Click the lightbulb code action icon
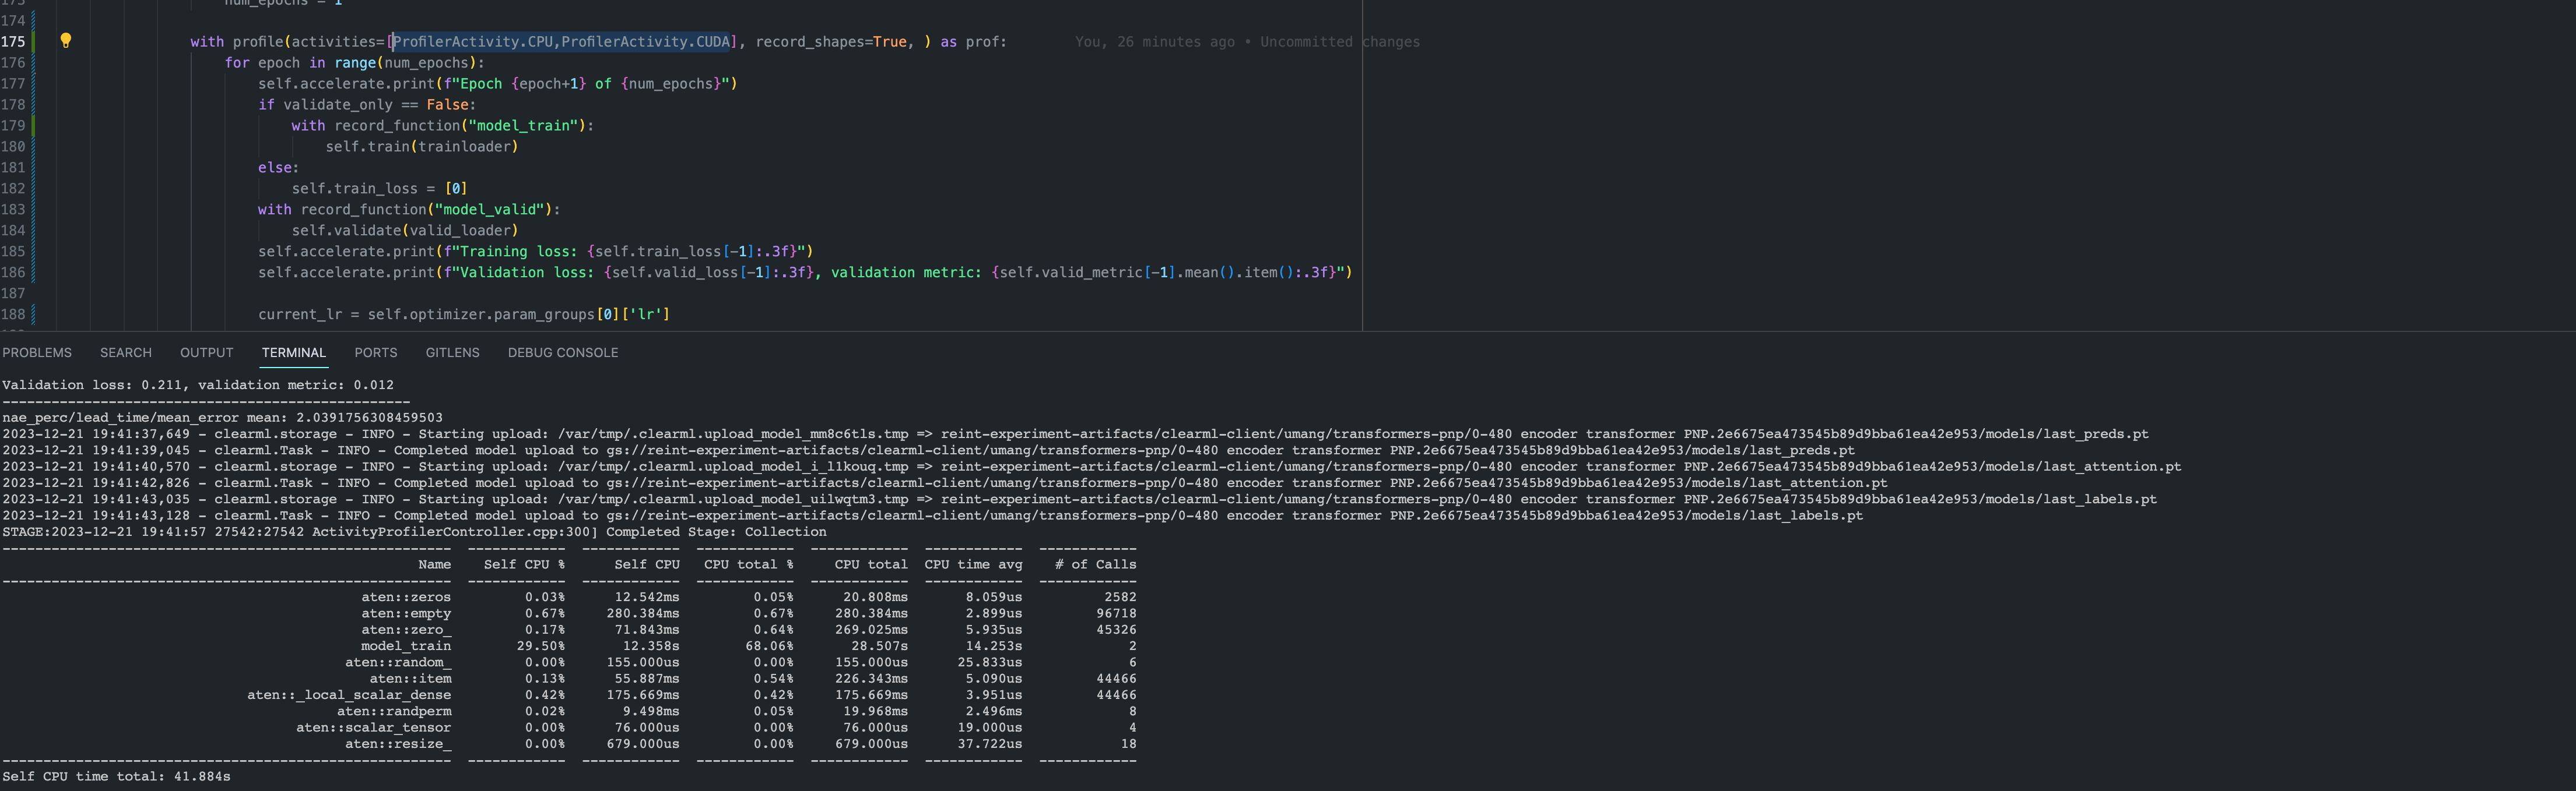 66,41
